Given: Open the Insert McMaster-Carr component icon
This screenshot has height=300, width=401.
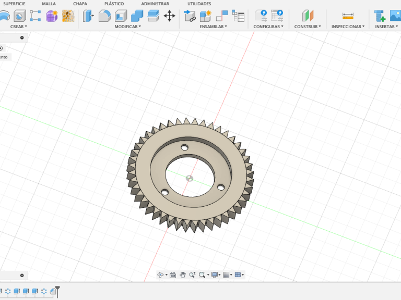Looking at the screenshot, I should click(380, 16).
